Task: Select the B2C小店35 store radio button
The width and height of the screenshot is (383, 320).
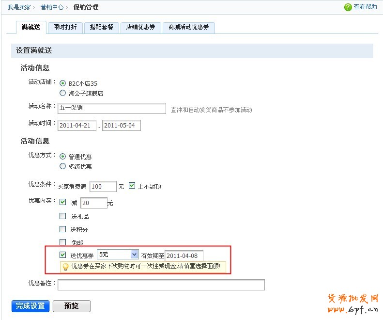Action: coord(62,83)
